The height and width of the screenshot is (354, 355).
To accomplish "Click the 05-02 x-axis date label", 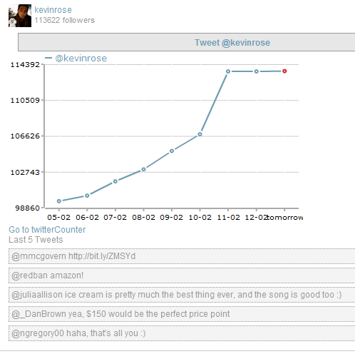I will click(x=59, y=217).
